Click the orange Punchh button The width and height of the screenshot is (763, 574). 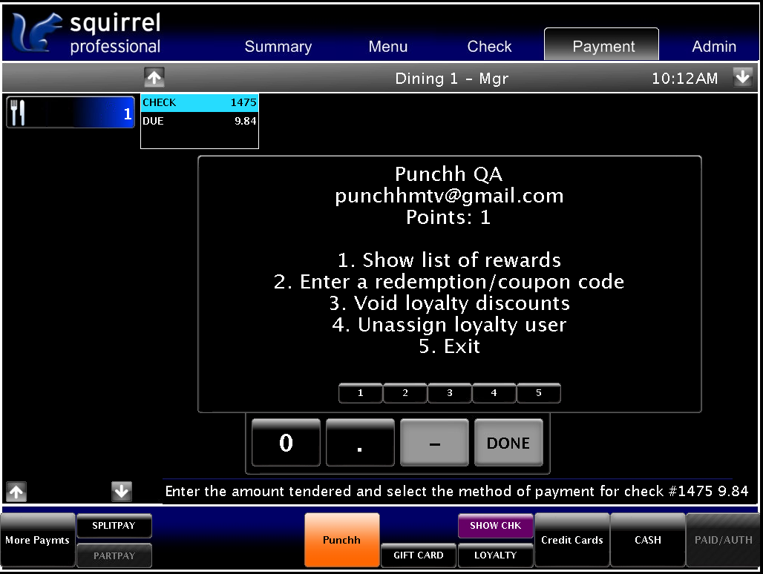click(341, 540)
